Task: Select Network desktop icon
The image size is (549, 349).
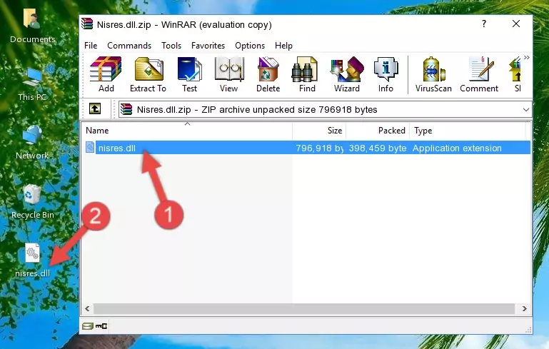Action: (x=33, y=143)
